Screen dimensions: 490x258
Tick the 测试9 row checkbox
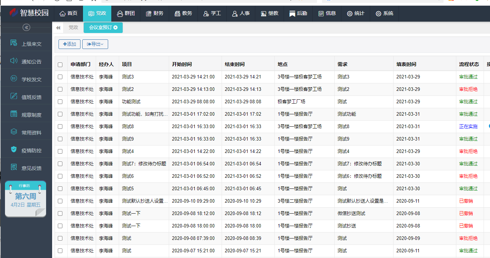60,139
